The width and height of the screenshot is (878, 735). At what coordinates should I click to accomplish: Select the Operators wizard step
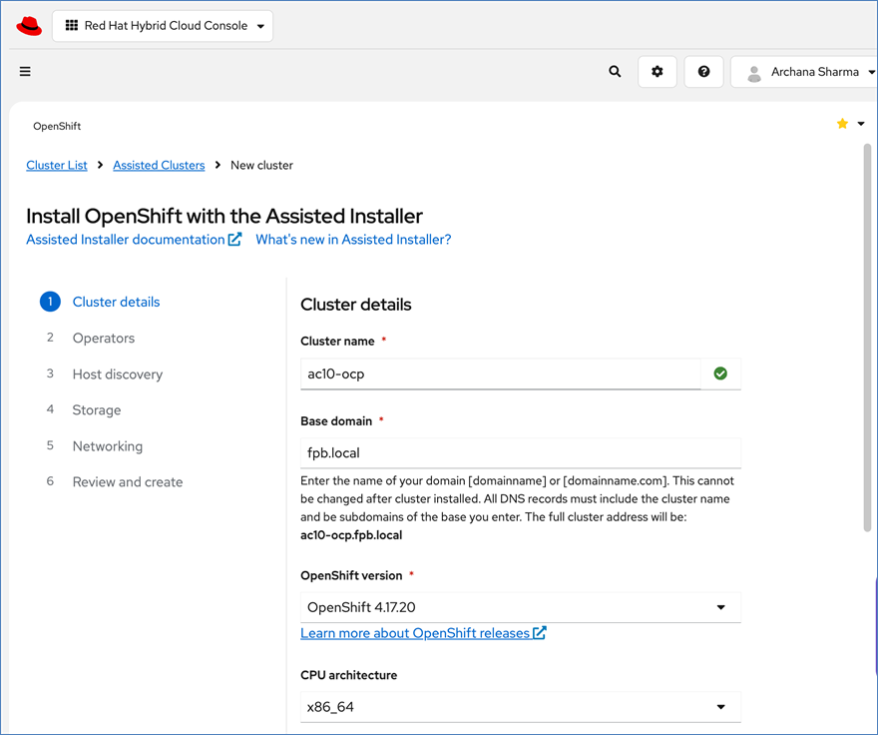(104, 339)
